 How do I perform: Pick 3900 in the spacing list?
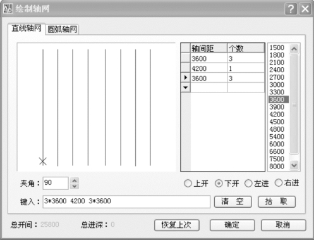277,107
